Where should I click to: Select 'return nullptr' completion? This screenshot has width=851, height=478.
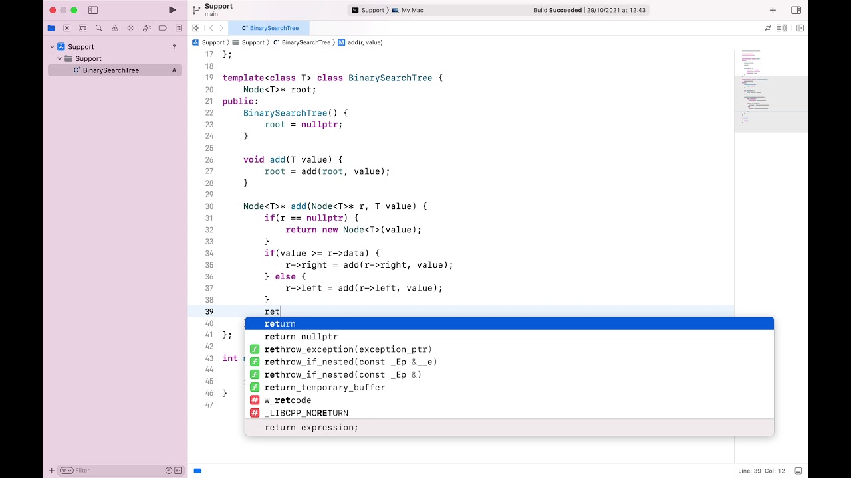click(509, 337)
